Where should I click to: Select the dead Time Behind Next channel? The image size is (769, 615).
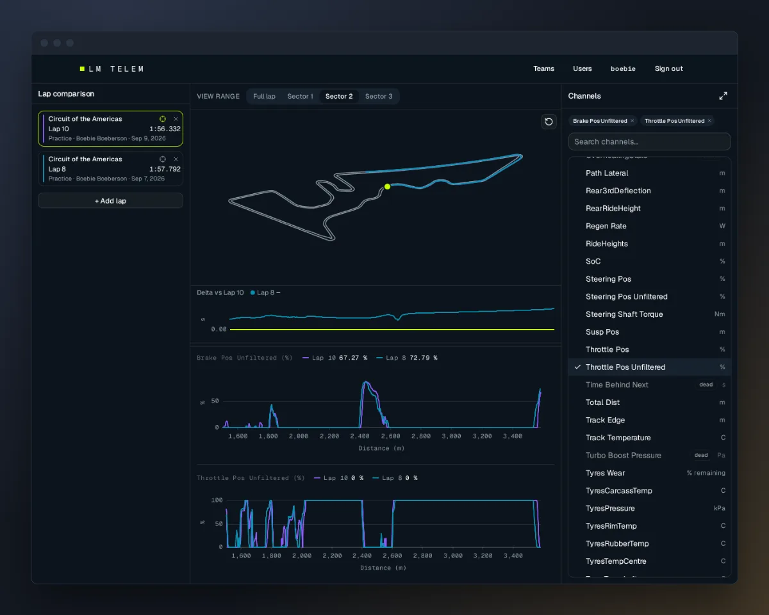pos(649,385)
